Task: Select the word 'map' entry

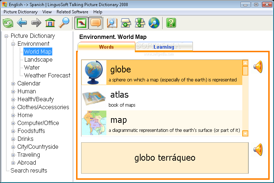Action: (x=162, y=123)
